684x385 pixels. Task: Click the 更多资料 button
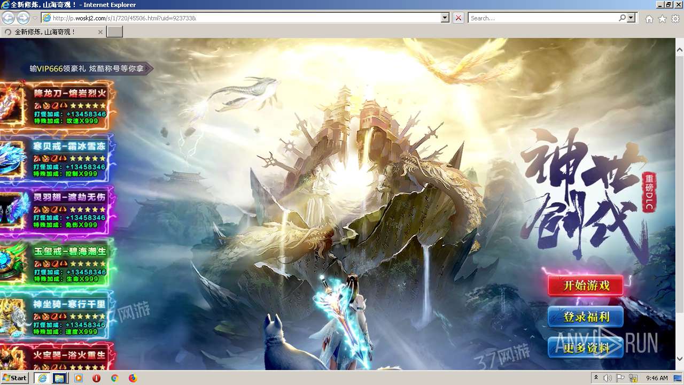586,348
